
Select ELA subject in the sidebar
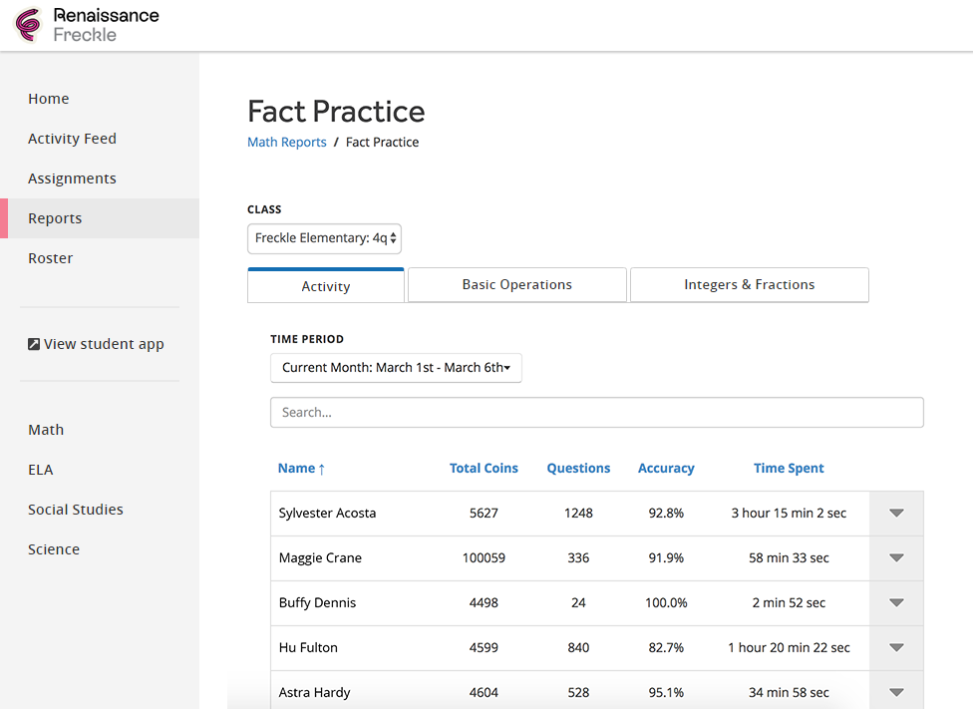coord(40,469)
